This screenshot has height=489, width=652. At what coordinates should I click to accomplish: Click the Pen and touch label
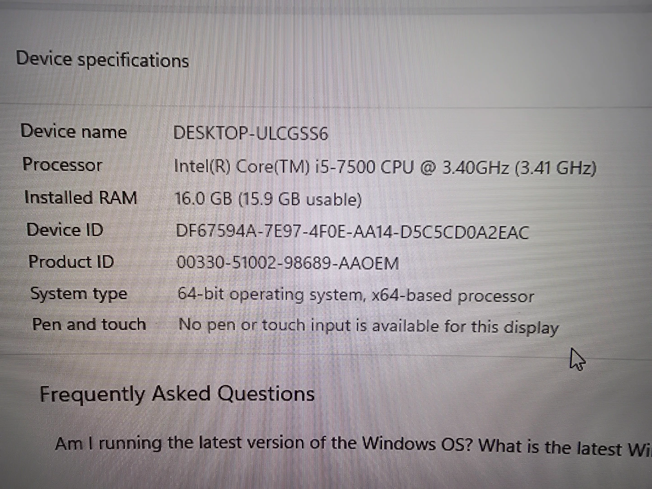click(89, 325)
